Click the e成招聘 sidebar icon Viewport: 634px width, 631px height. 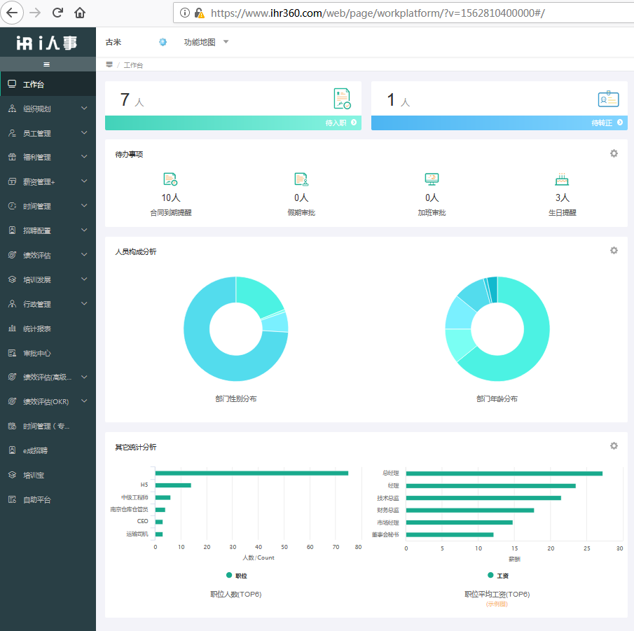pos(12,450)
